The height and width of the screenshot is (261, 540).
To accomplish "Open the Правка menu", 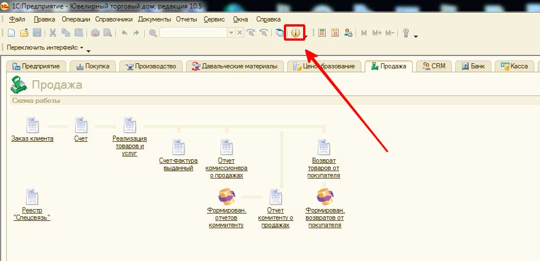I will click(45, 19).
